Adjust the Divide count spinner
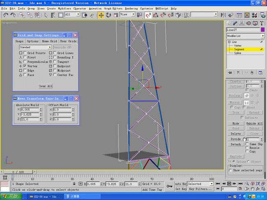 point(261,139)
